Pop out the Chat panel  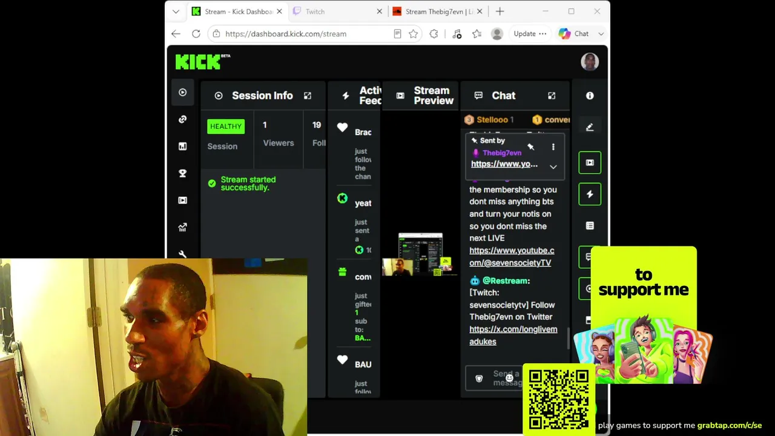point(552,96)
